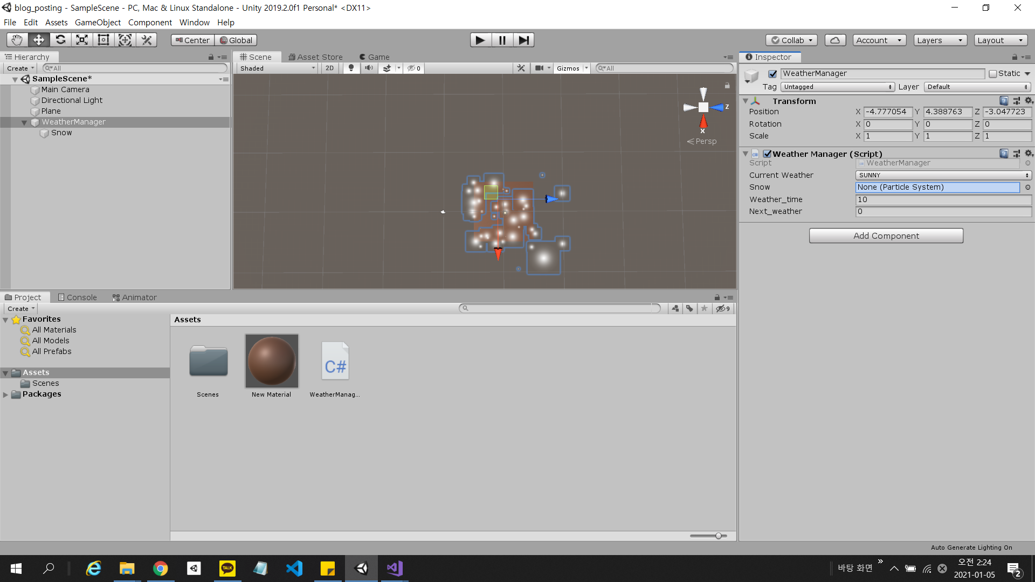Viewport: 1035px width, 582px height.
Task: Enable the Static checkbox
Action: [x=993, y=74]
